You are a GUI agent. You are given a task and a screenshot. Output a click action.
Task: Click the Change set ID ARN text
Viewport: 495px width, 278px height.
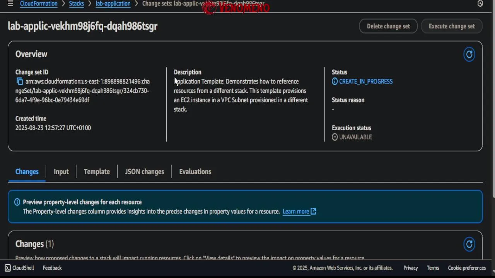click(83, 91)
